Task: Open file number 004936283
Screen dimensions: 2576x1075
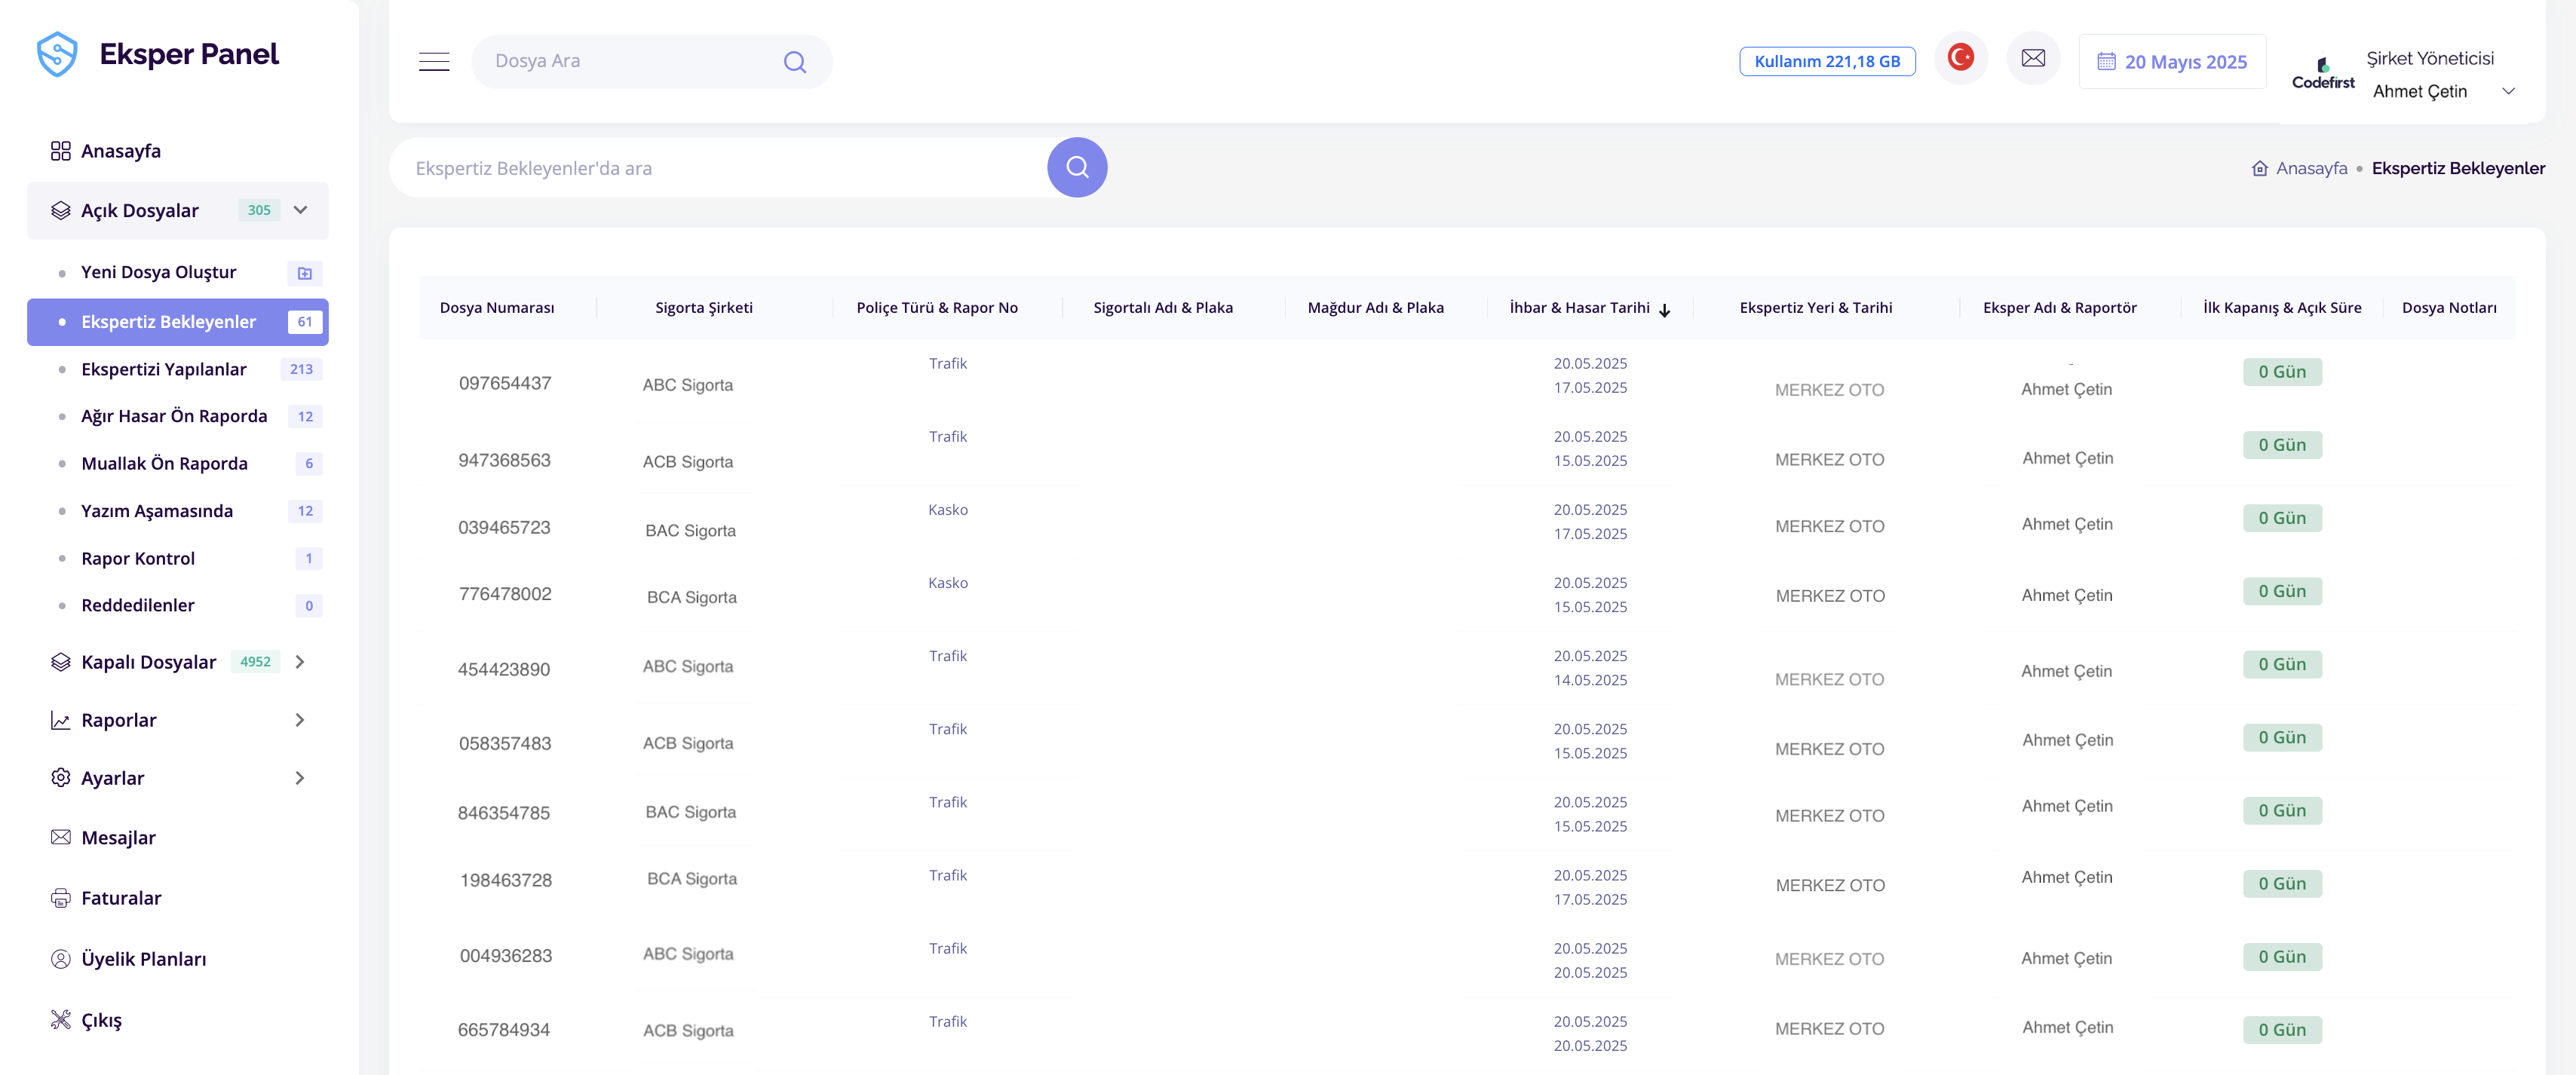Action: click(506, 956)
